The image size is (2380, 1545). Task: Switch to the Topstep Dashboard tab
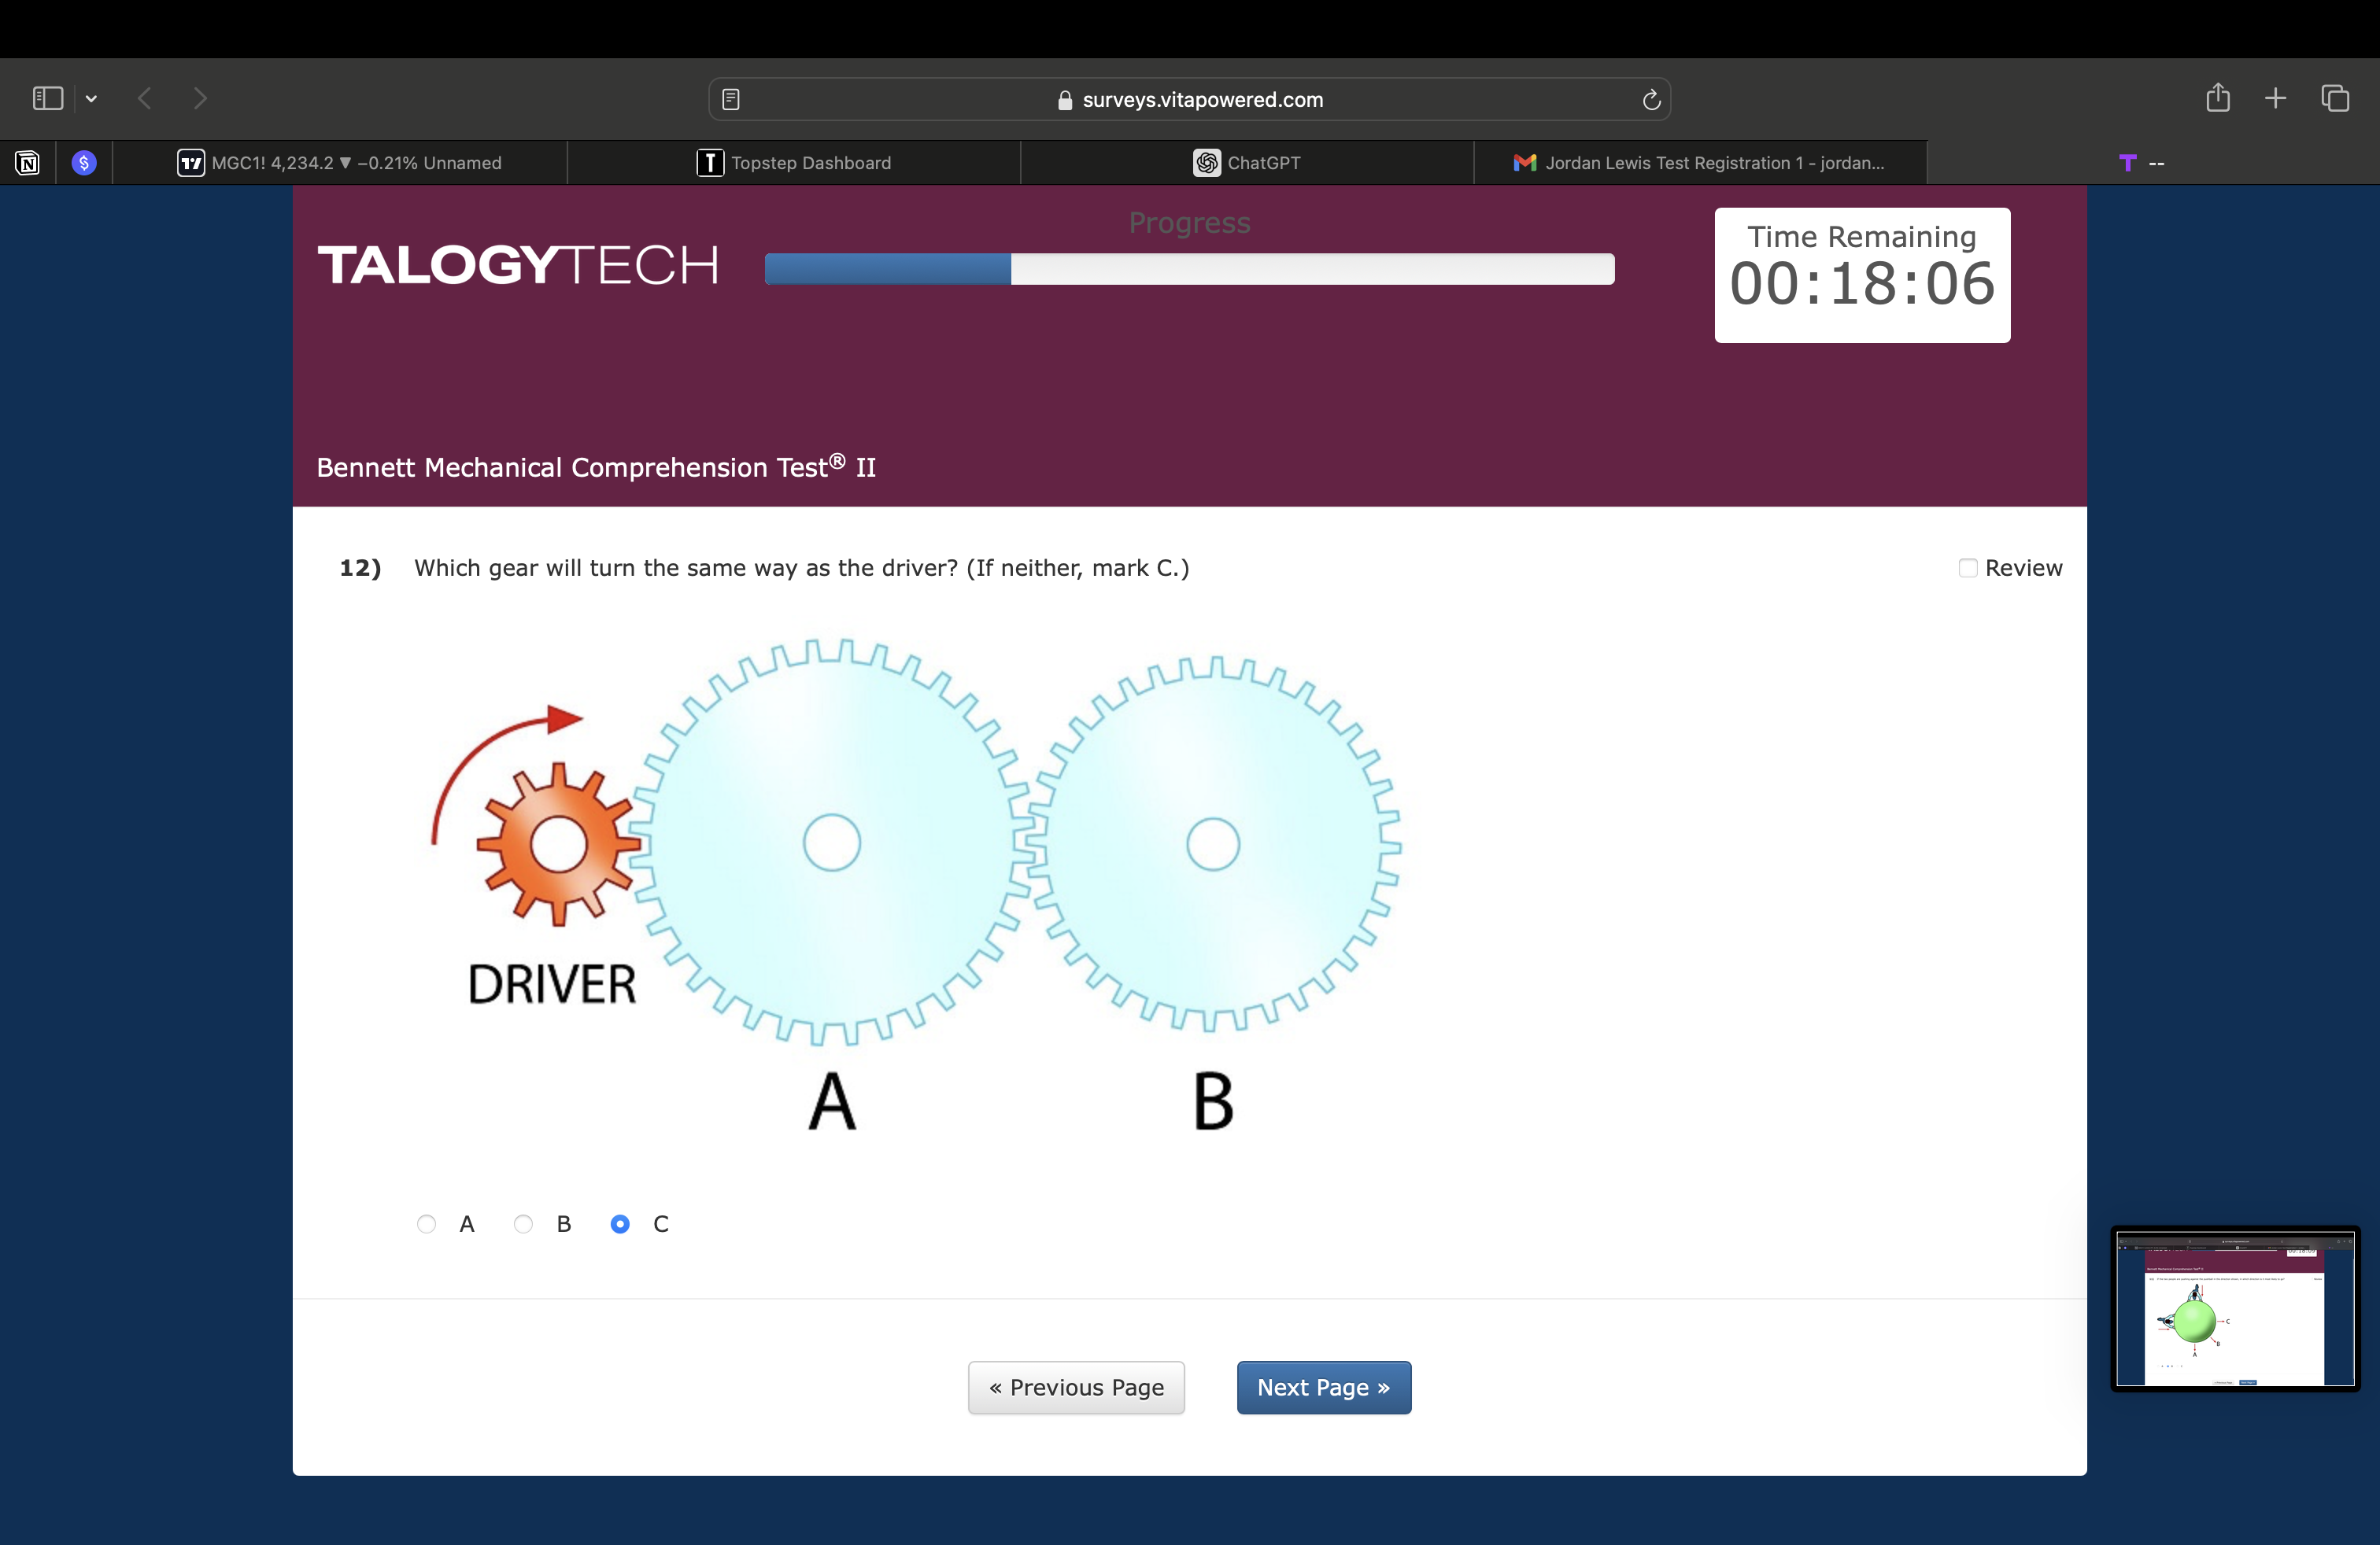(x=794, y=163)
